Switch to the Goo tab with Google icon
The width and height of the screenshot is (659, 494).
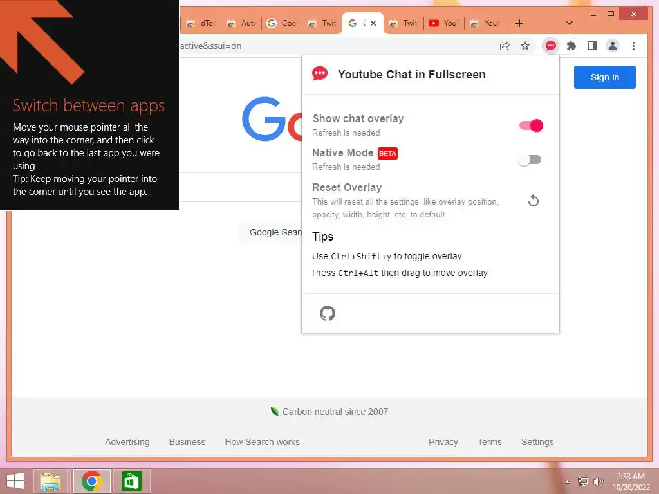click(282, 23)
